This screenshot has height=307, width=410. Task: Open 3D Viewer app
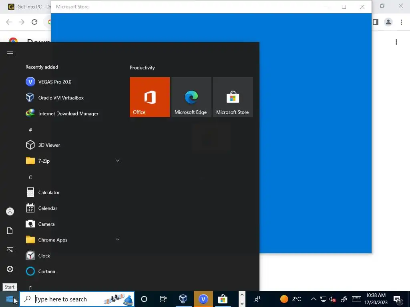72,145
